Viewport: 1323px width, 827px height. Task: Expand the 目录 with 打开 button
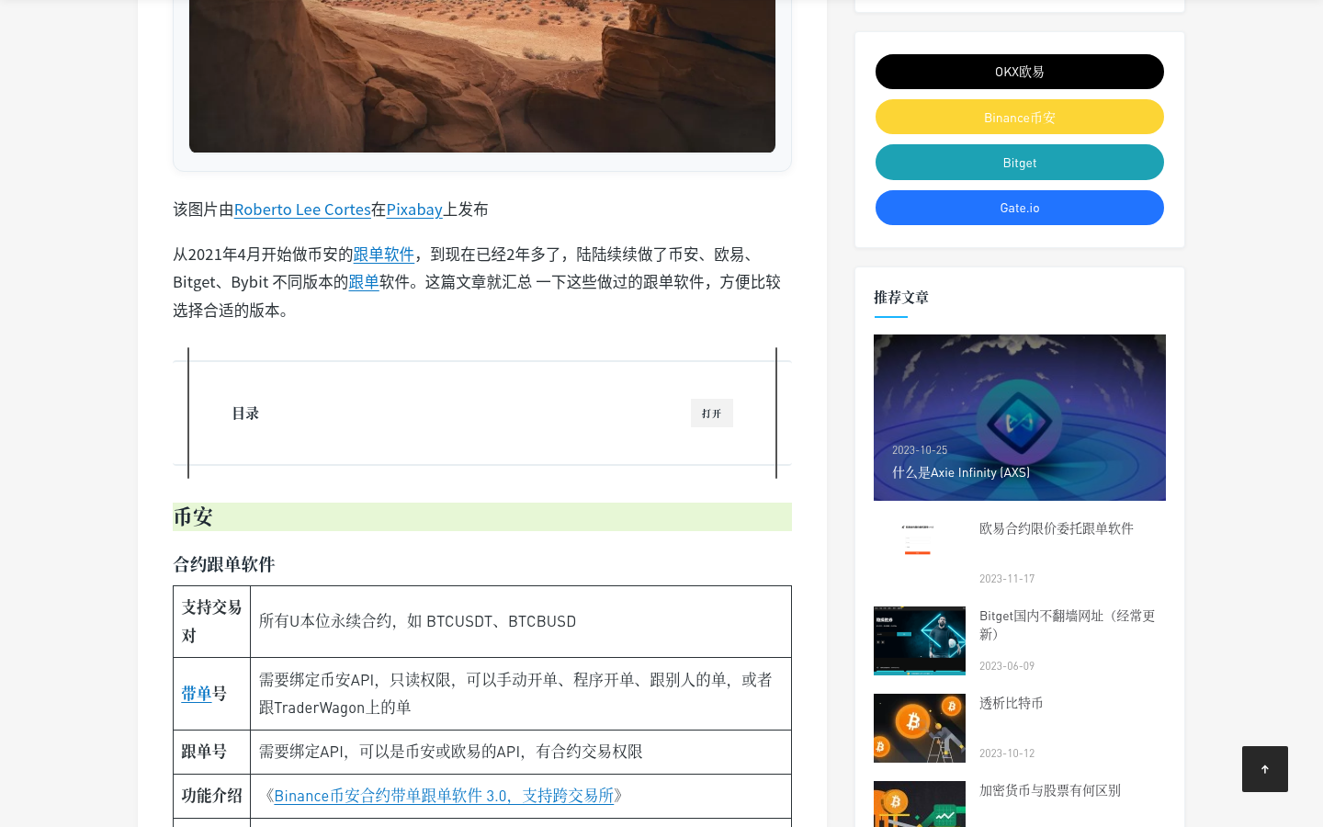tap(712, 413)
